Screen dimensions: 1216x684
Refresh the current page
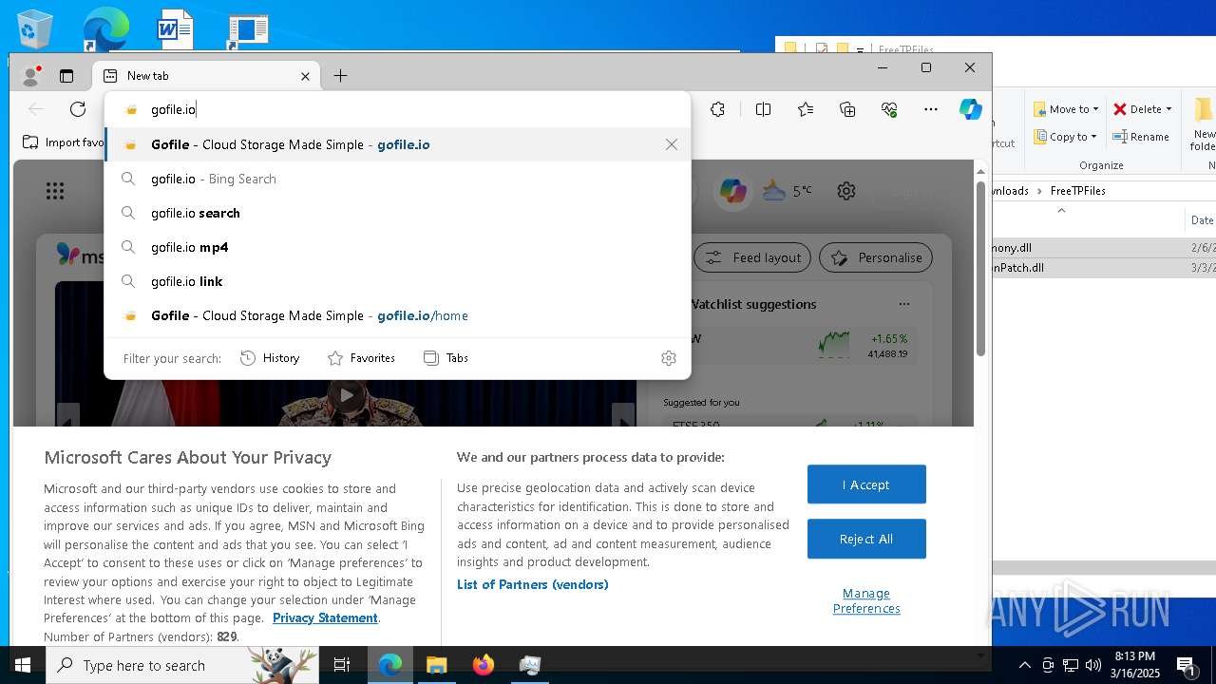78,109
